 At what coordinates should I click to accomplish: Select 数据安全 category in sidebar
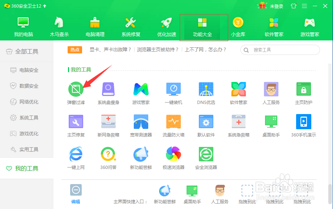(27, 86)
